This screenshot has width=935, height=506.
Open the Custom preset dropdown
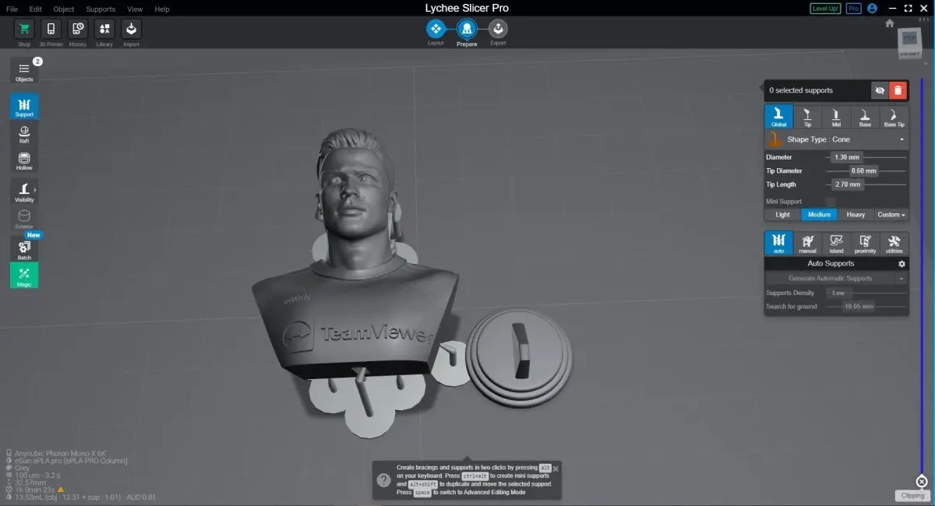(x=891, y=215)
